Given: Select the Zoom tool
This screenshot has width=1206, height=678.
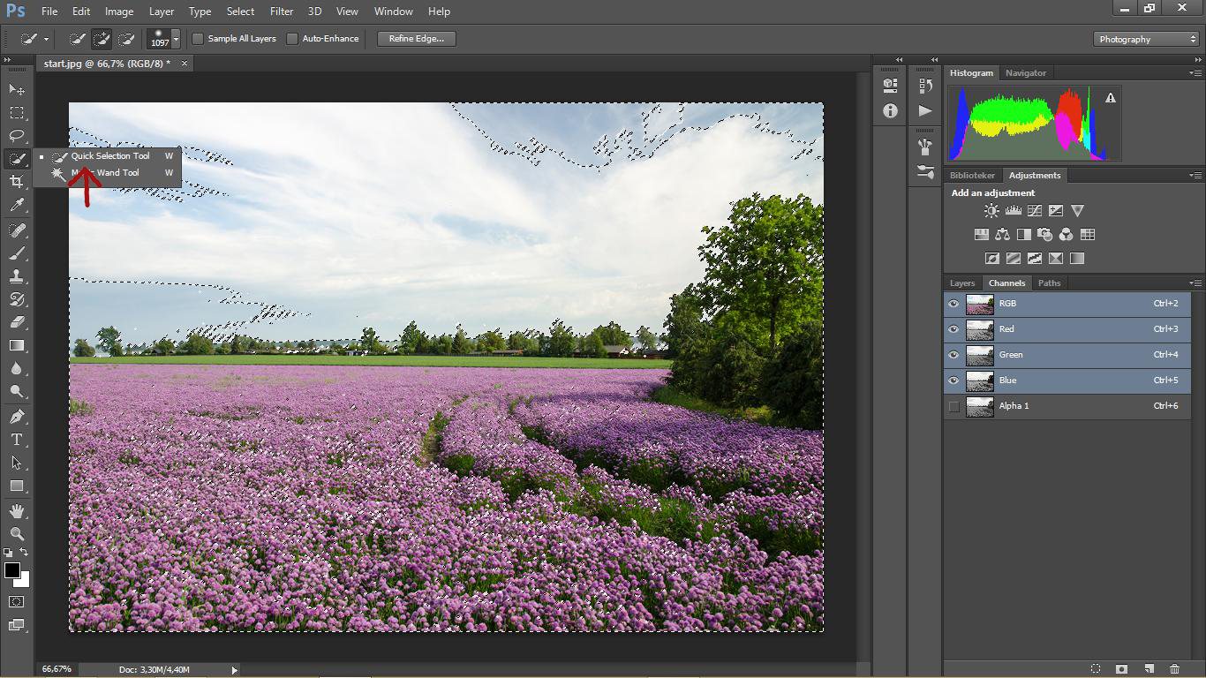Looking at the screenshot, I should (x=17, y=534).
